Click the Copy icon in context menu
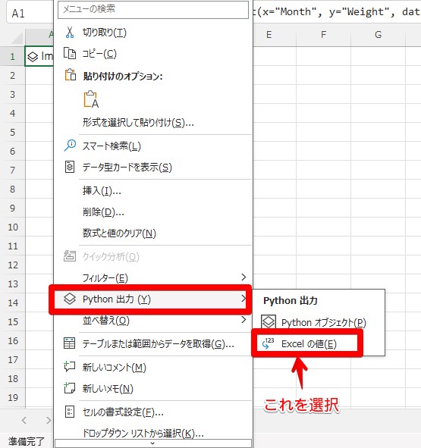Image resolution: width=421 pixels, height=448 pixels. (70, 53)
